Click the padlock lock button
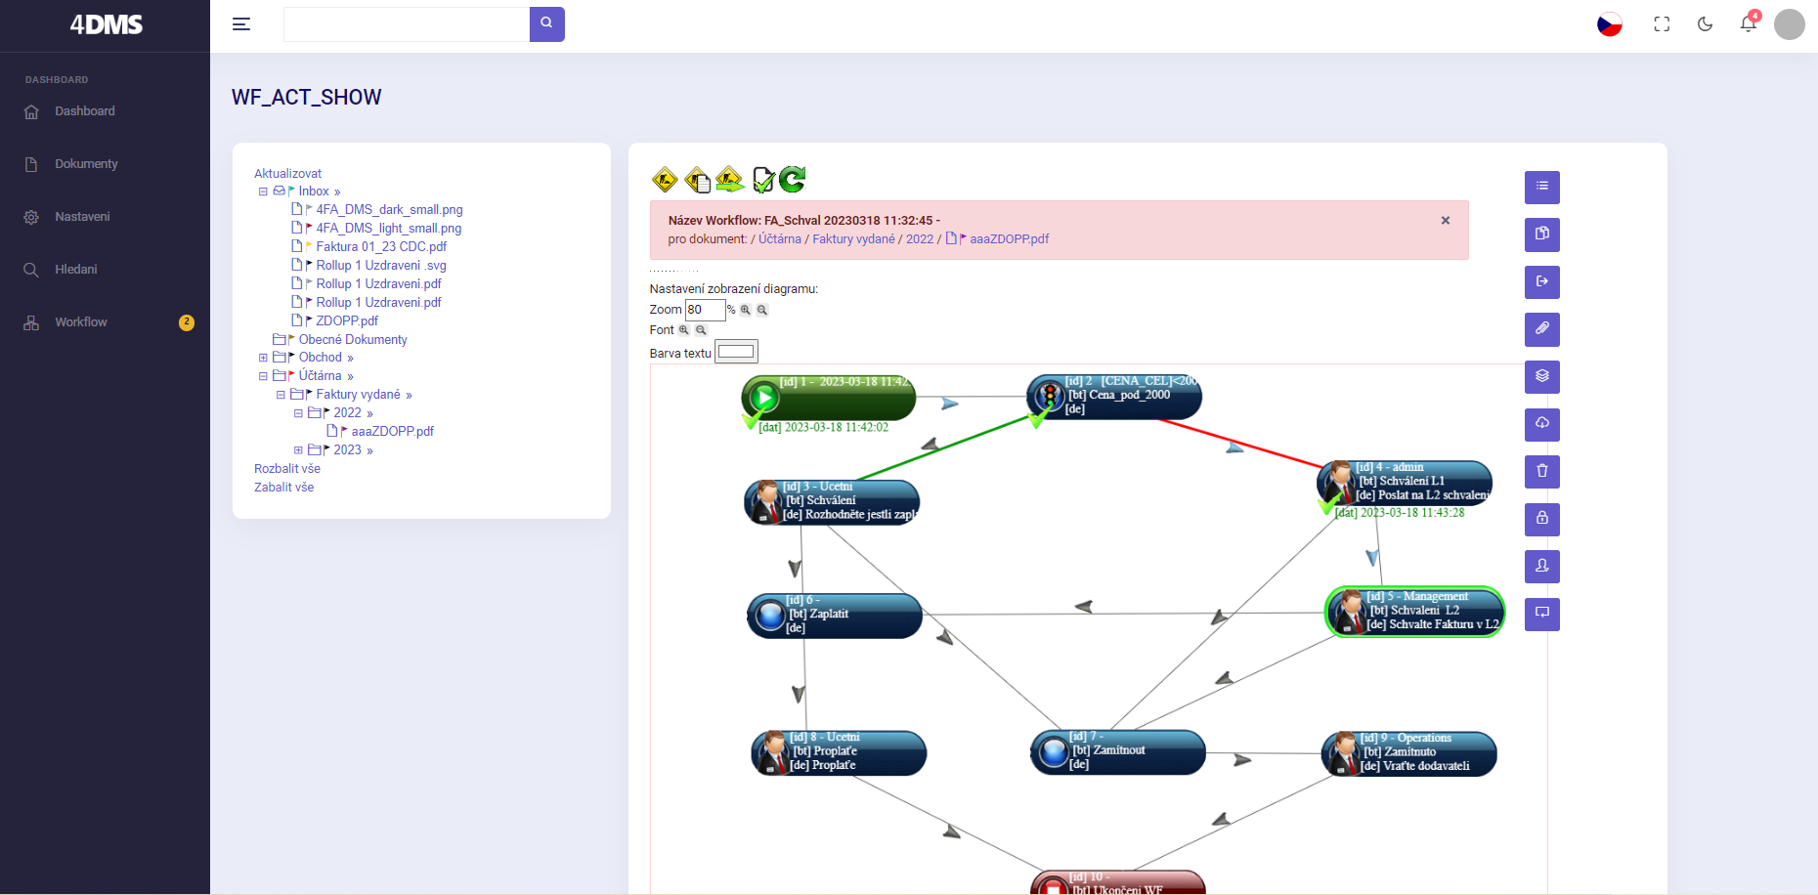The width and height of the screenshot is (1818, 895). click(1541, 519)
